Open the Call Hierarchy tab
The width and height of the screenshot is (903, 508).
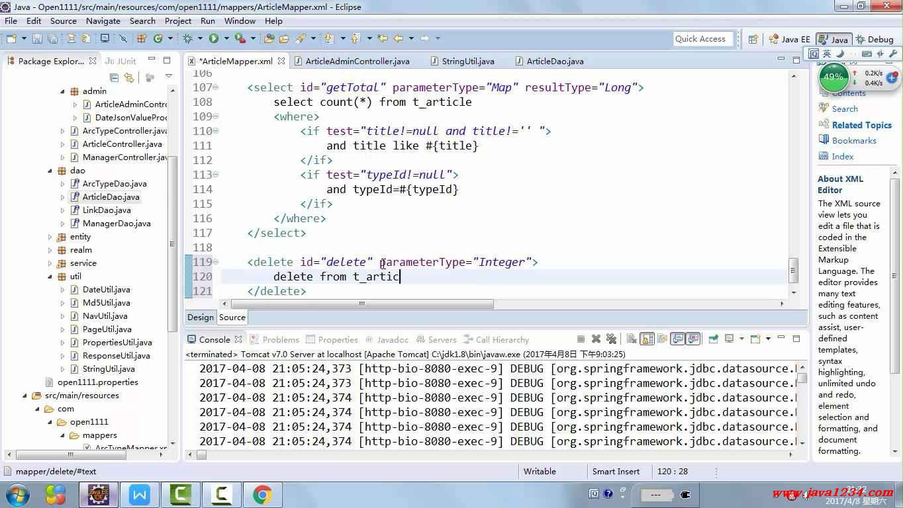(496, 339)
